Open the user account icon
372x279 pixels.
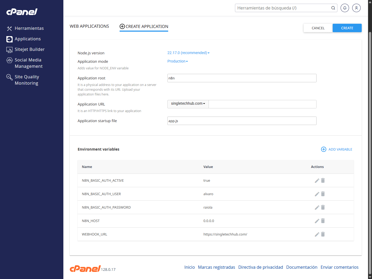356,8
